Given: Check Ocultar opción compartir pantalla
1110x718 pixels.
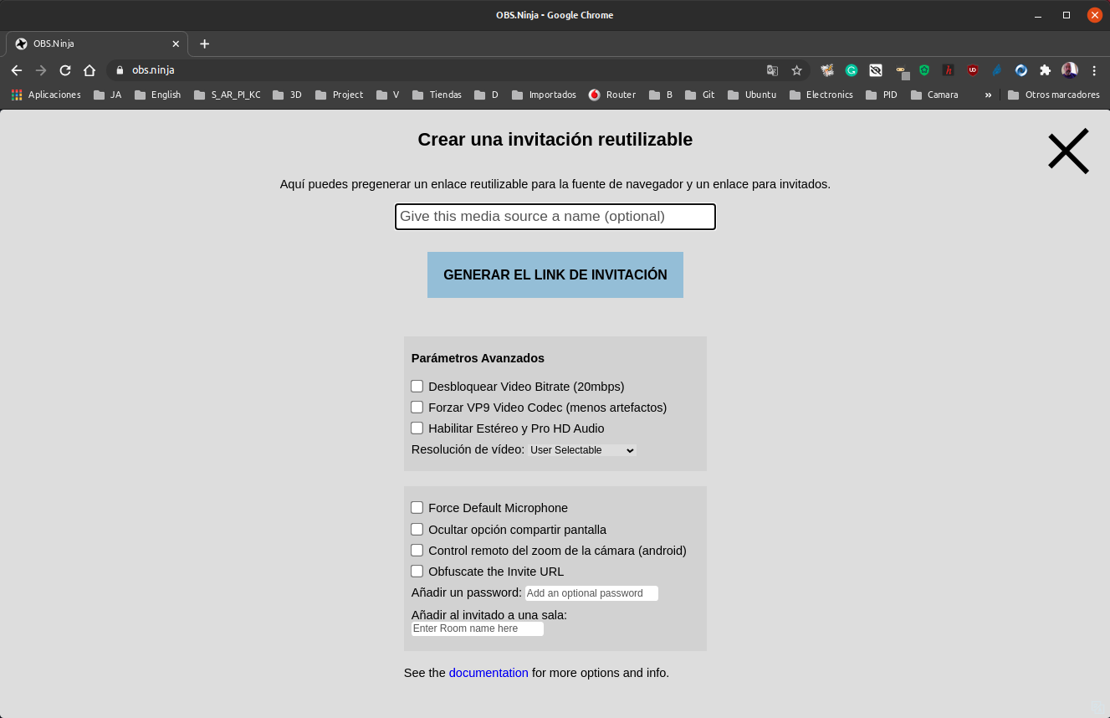Looking at the screenshot, I should click(x=417, y=529).
